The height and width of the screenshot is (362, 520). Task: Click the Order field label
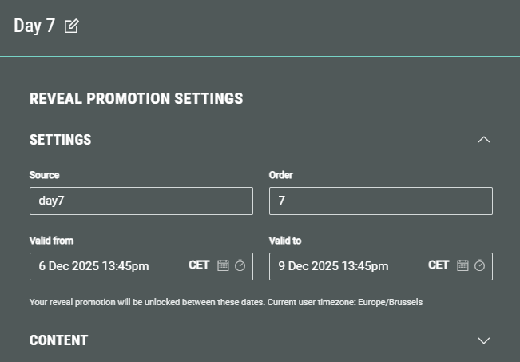pos(281,175)
